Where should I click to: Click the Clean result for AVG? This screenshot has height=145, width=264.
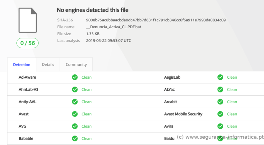coord(87,127)
